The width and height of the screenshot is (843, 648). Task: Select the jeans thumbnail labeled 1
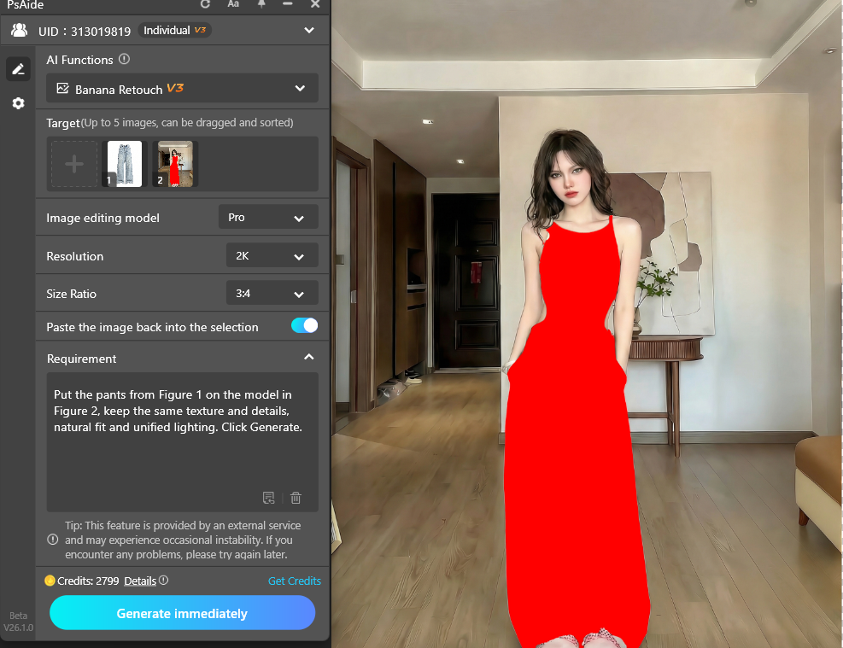(124, 164)
